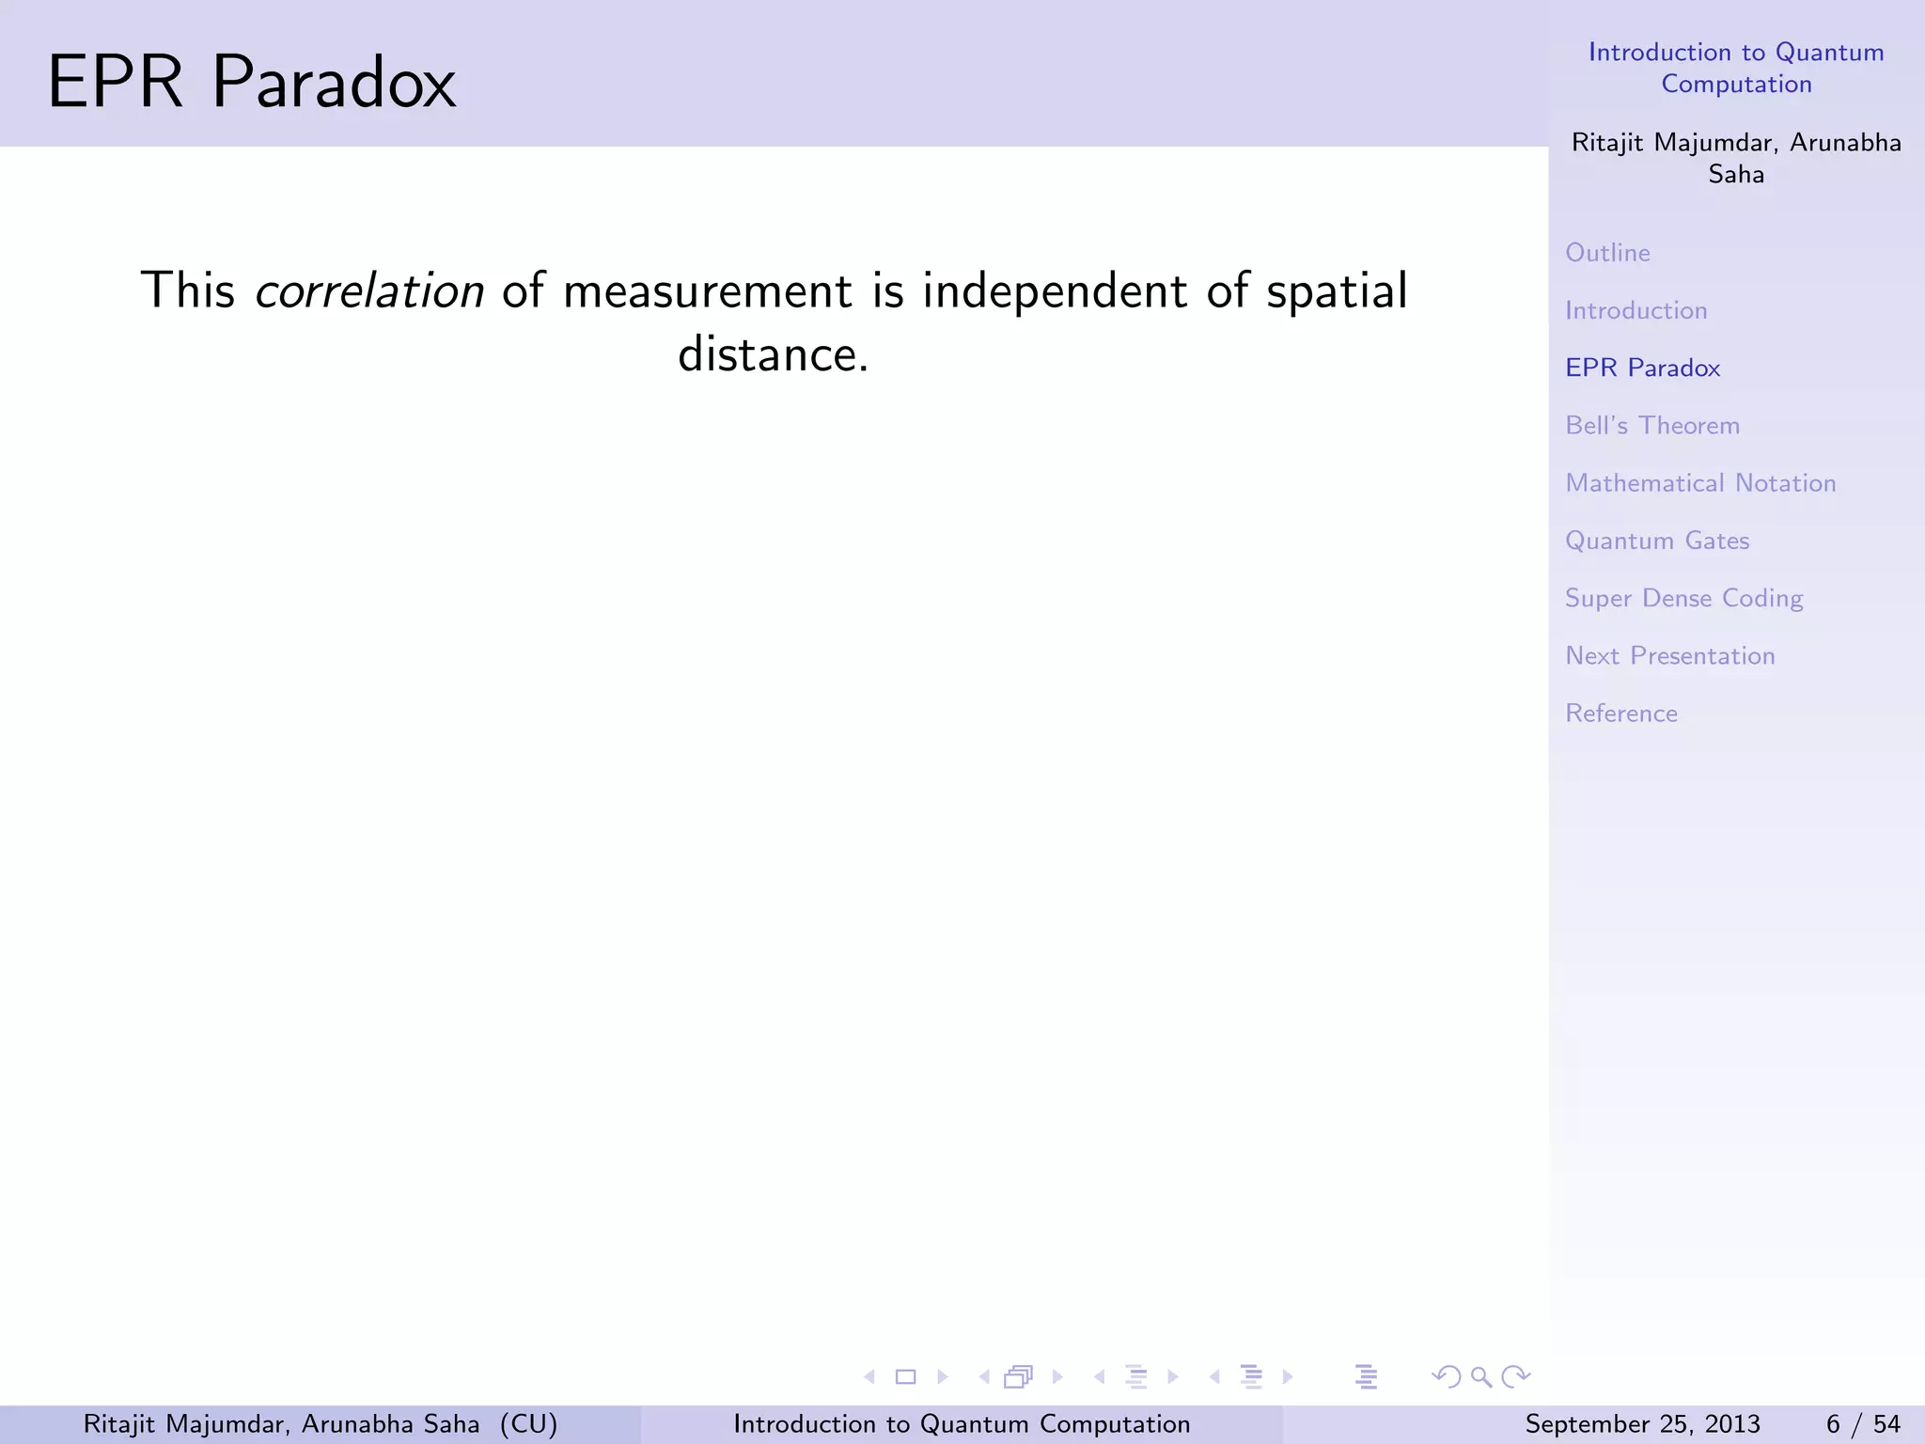Image resolution: width=1925 pixels, height=1444 pixels.
Task: Jump to Next Presentation section
Action: (x=1670, y=656)
